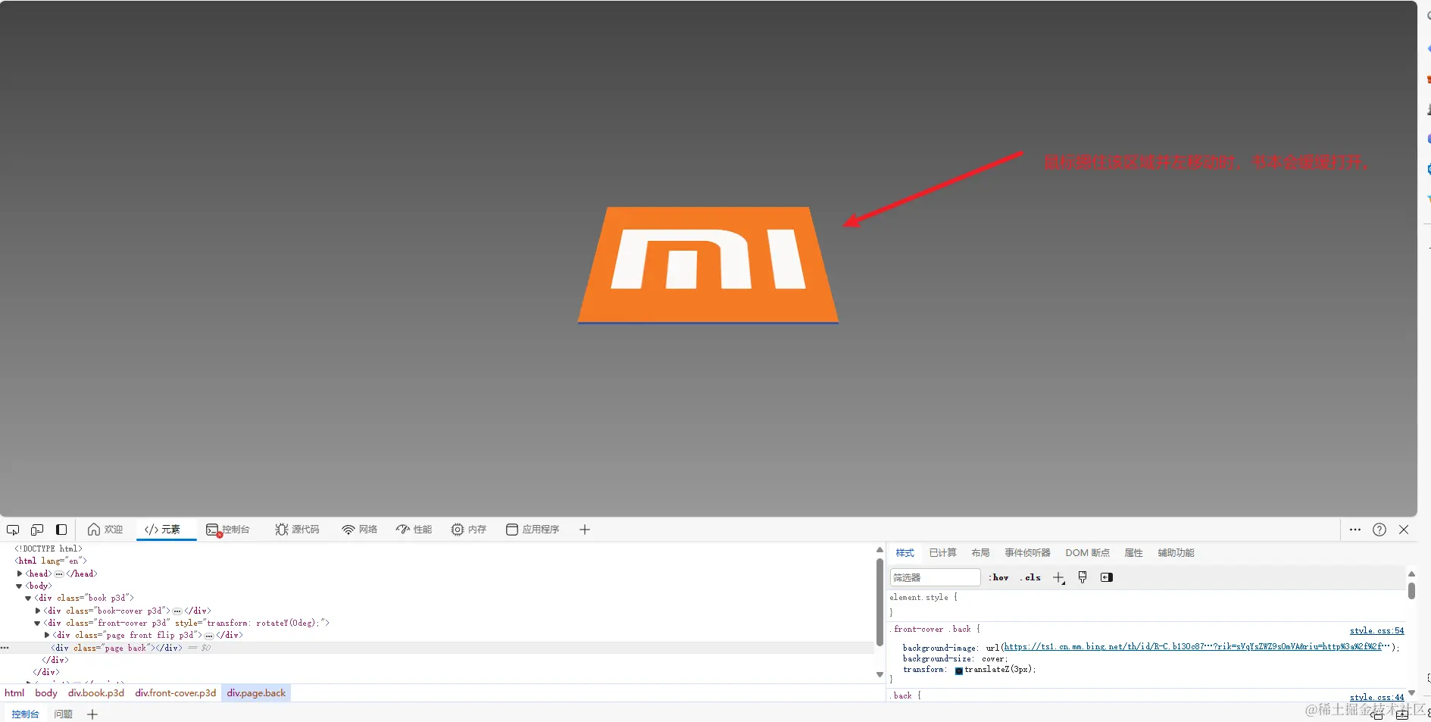Click the orange Mi logo book cover
This screenshot has height=722, width=1431.
708,265
